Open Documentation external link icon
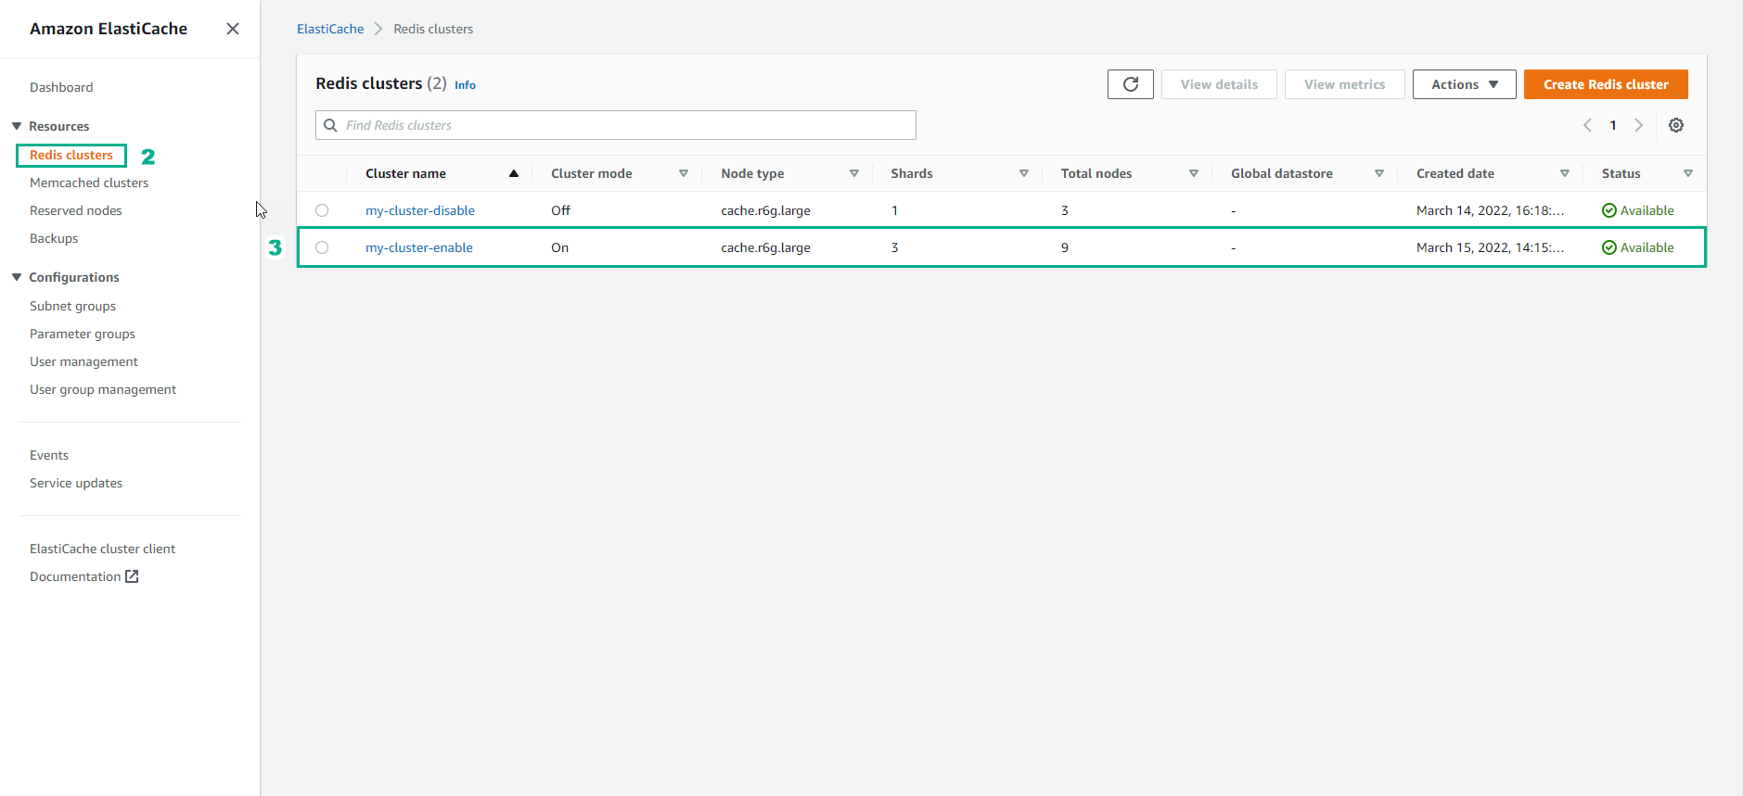This screenshot has width=1743, height=796. point(132,576)
